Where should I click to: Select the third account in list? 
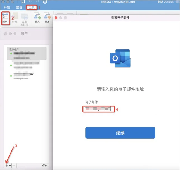click(x=27, y=76)
